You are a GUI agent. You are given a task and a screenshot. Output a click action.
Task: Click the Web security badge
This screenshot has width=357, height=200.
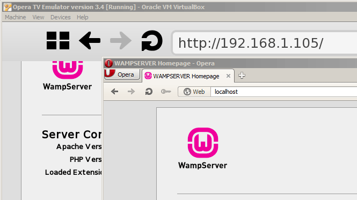pos(194,92)
